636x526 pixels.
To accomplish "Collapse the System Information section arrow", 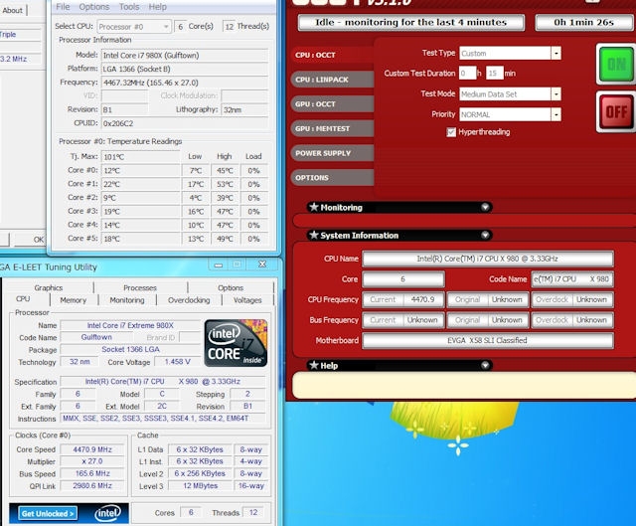I will coord(485,236).
